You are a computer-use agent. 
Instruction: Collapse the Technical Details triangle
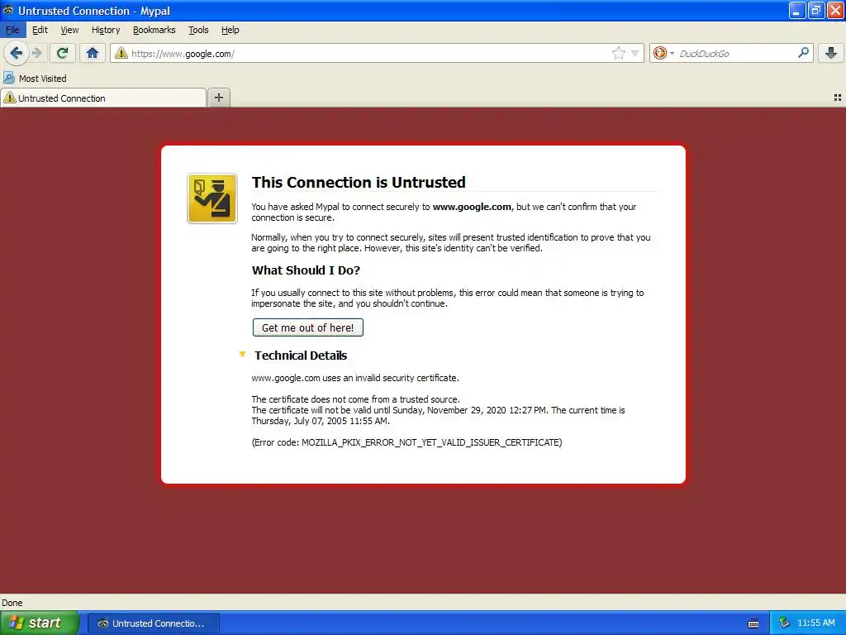point(242,354)
